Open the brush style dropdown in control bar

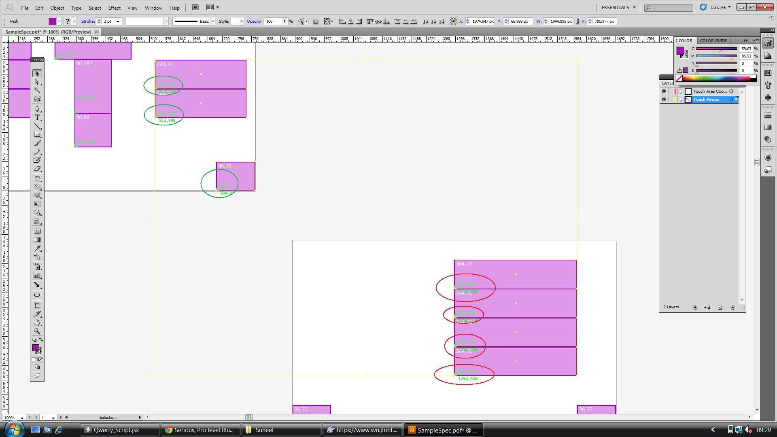(213, 21)
